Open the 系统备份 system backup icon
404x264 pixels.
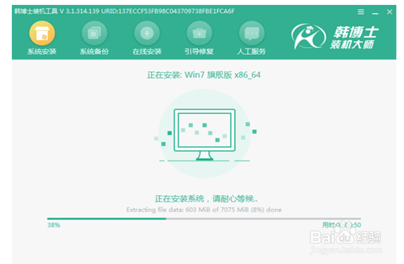coord(94,33)
